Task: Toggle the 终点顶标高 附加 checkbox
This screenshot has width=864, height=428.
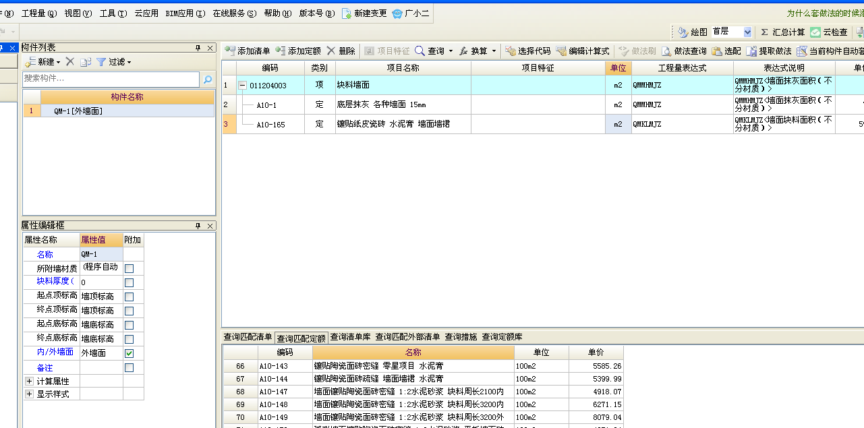Action: pyautogui.click(x=129, y=311)
